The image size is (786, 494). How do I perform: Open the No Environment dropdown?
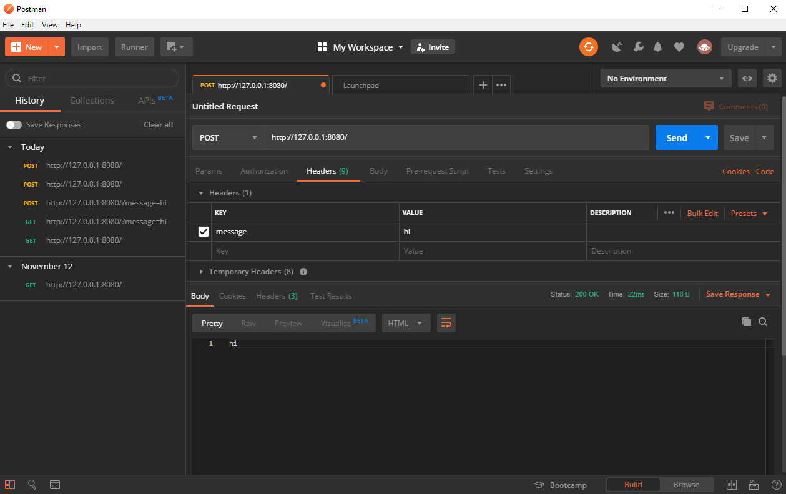coord(666,79)
